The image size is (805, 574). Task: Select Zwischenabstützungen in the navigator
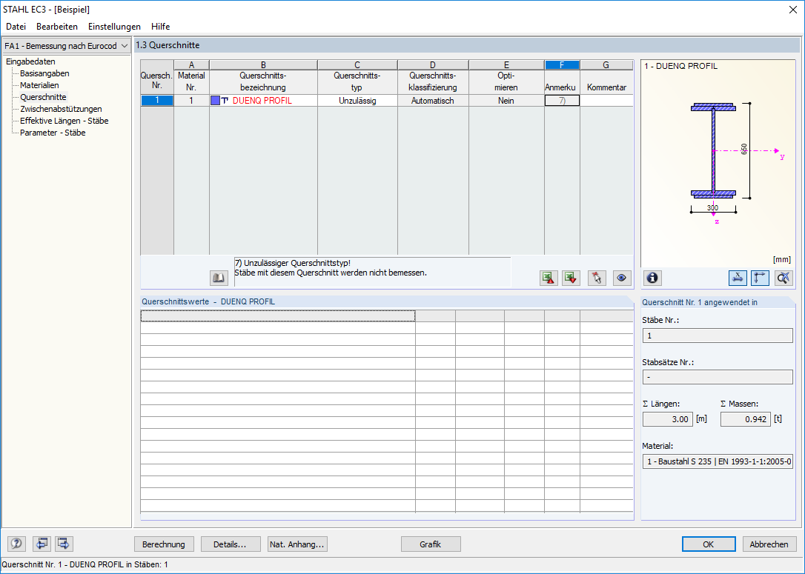click(61, 109)
